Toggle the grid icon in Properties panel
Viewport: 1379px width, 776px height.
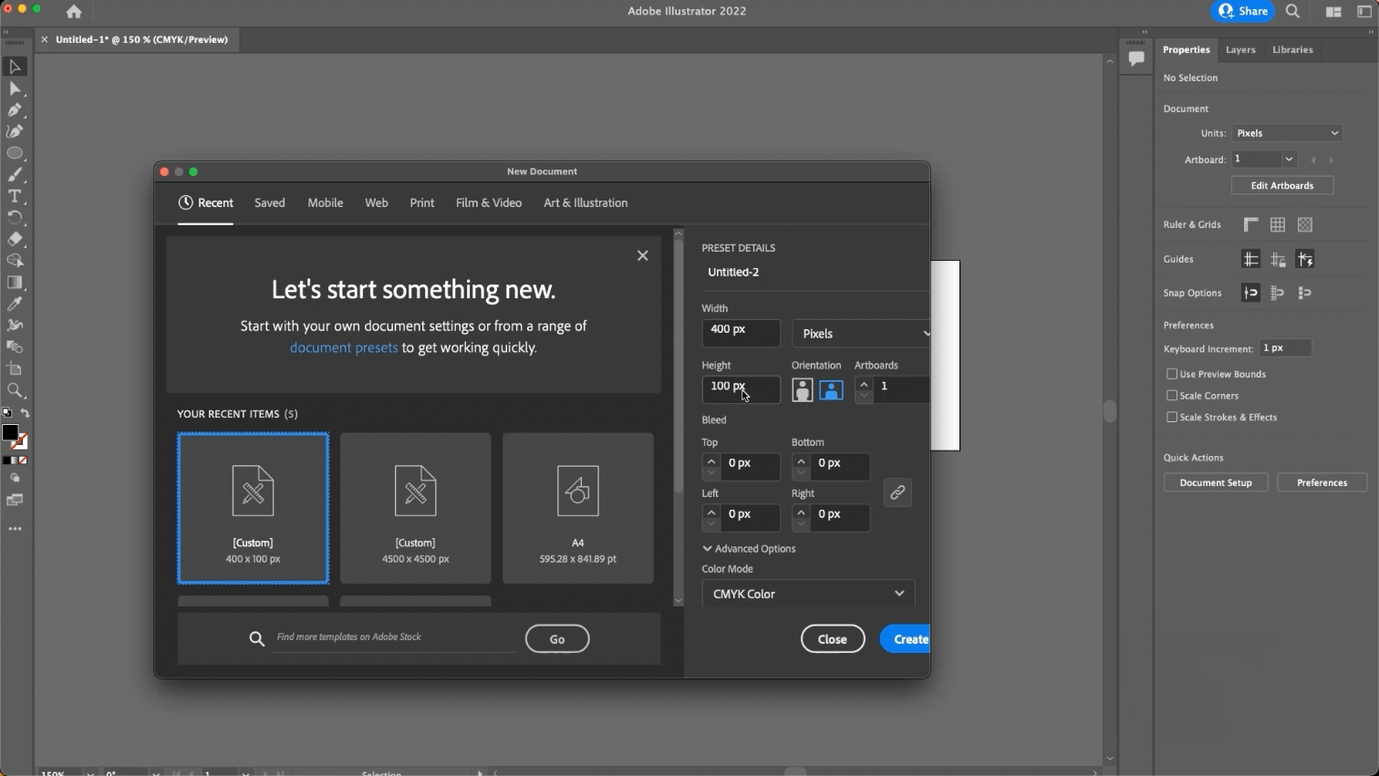coord(1278,224)
